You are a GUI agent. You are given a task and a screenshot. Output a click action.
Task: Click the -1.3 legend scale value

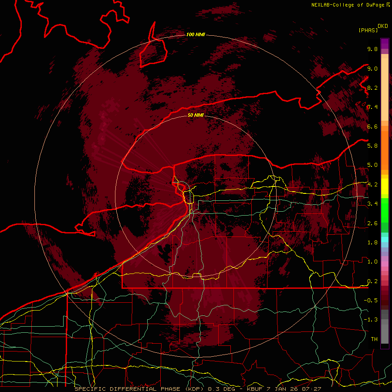[x=371, y=320]
